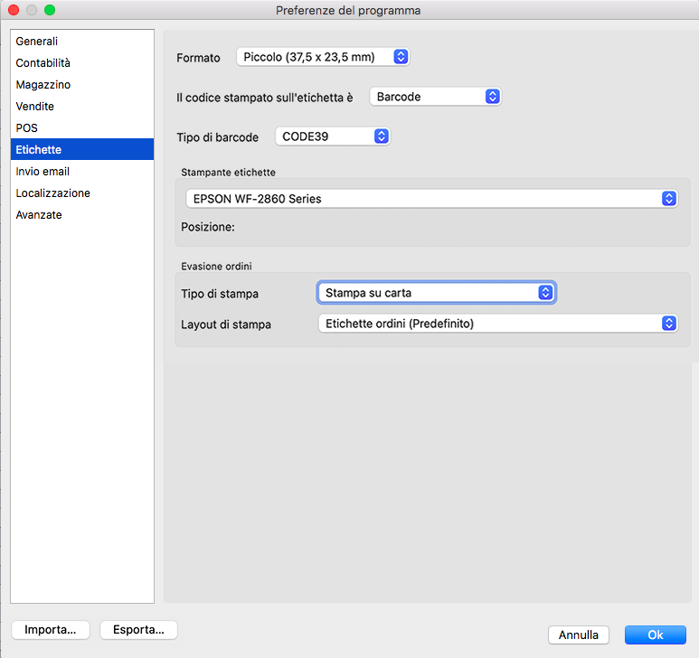Open the POS settings section
Screen dimensions: 699x658
(x=27, y=128)
